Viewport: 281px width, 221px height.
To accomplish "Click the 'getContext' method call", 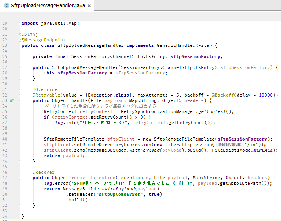I will click(212, 112).
